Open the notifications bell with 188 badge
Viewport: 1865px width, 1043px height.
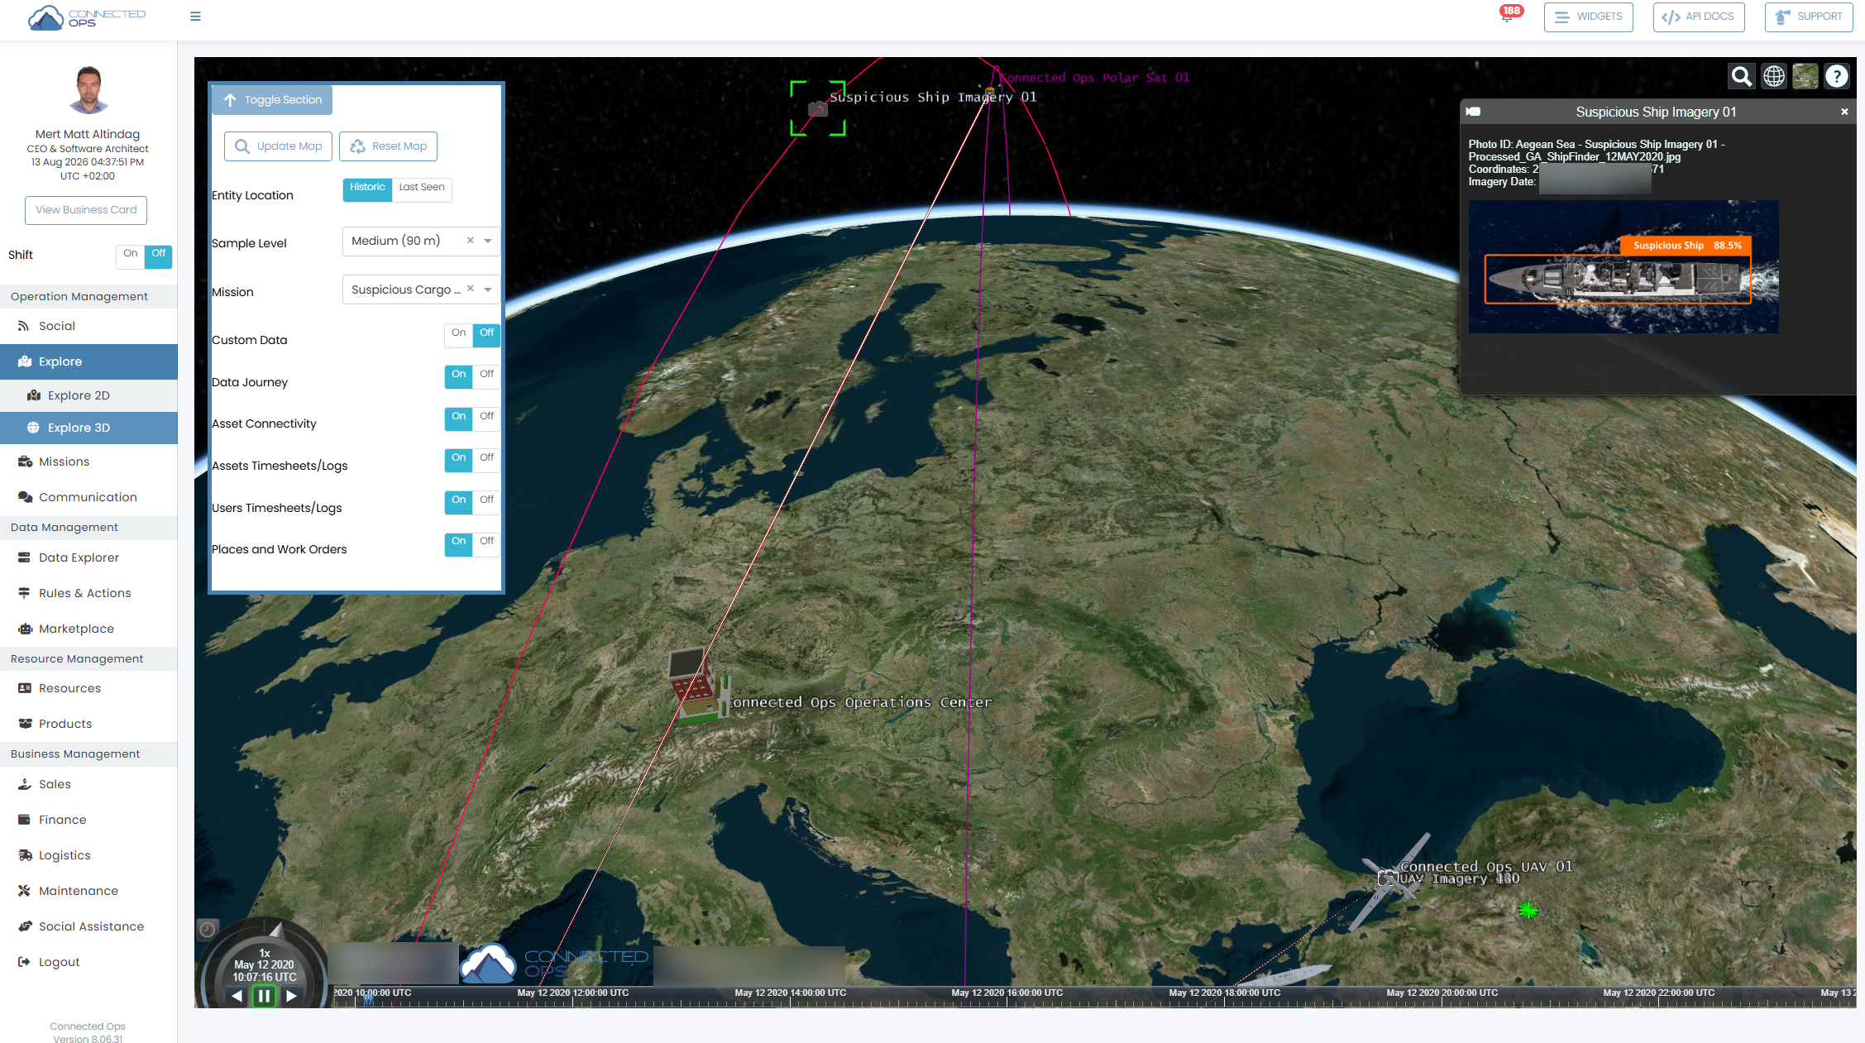click(1508, 15)
